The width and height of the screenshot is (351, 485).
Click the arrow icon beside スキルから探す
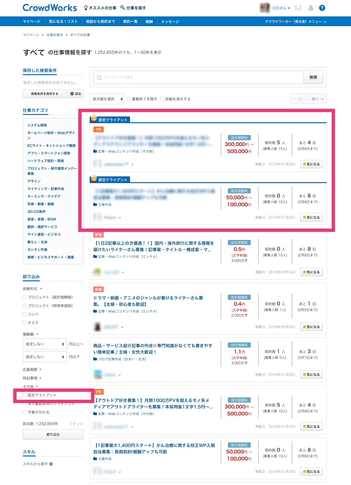51,464
